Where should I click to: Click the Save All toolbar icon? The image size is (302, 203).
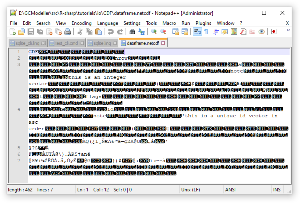40,32
